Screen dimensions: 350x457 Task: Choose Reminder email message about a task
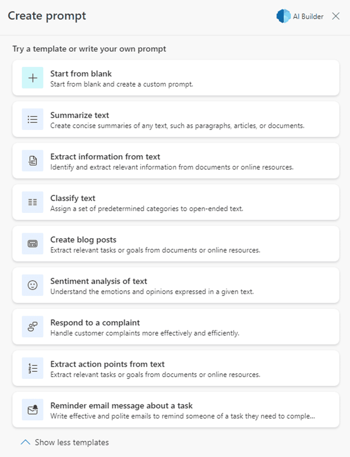[121, 405]
